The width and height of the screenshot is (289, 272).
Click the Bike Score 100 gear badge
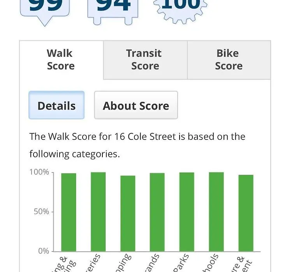(181, 10)
